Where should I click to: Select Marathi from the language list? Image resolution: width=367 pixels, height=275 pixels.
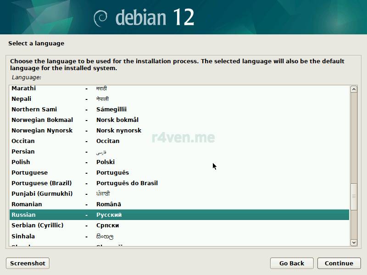(x=23, y=88)
